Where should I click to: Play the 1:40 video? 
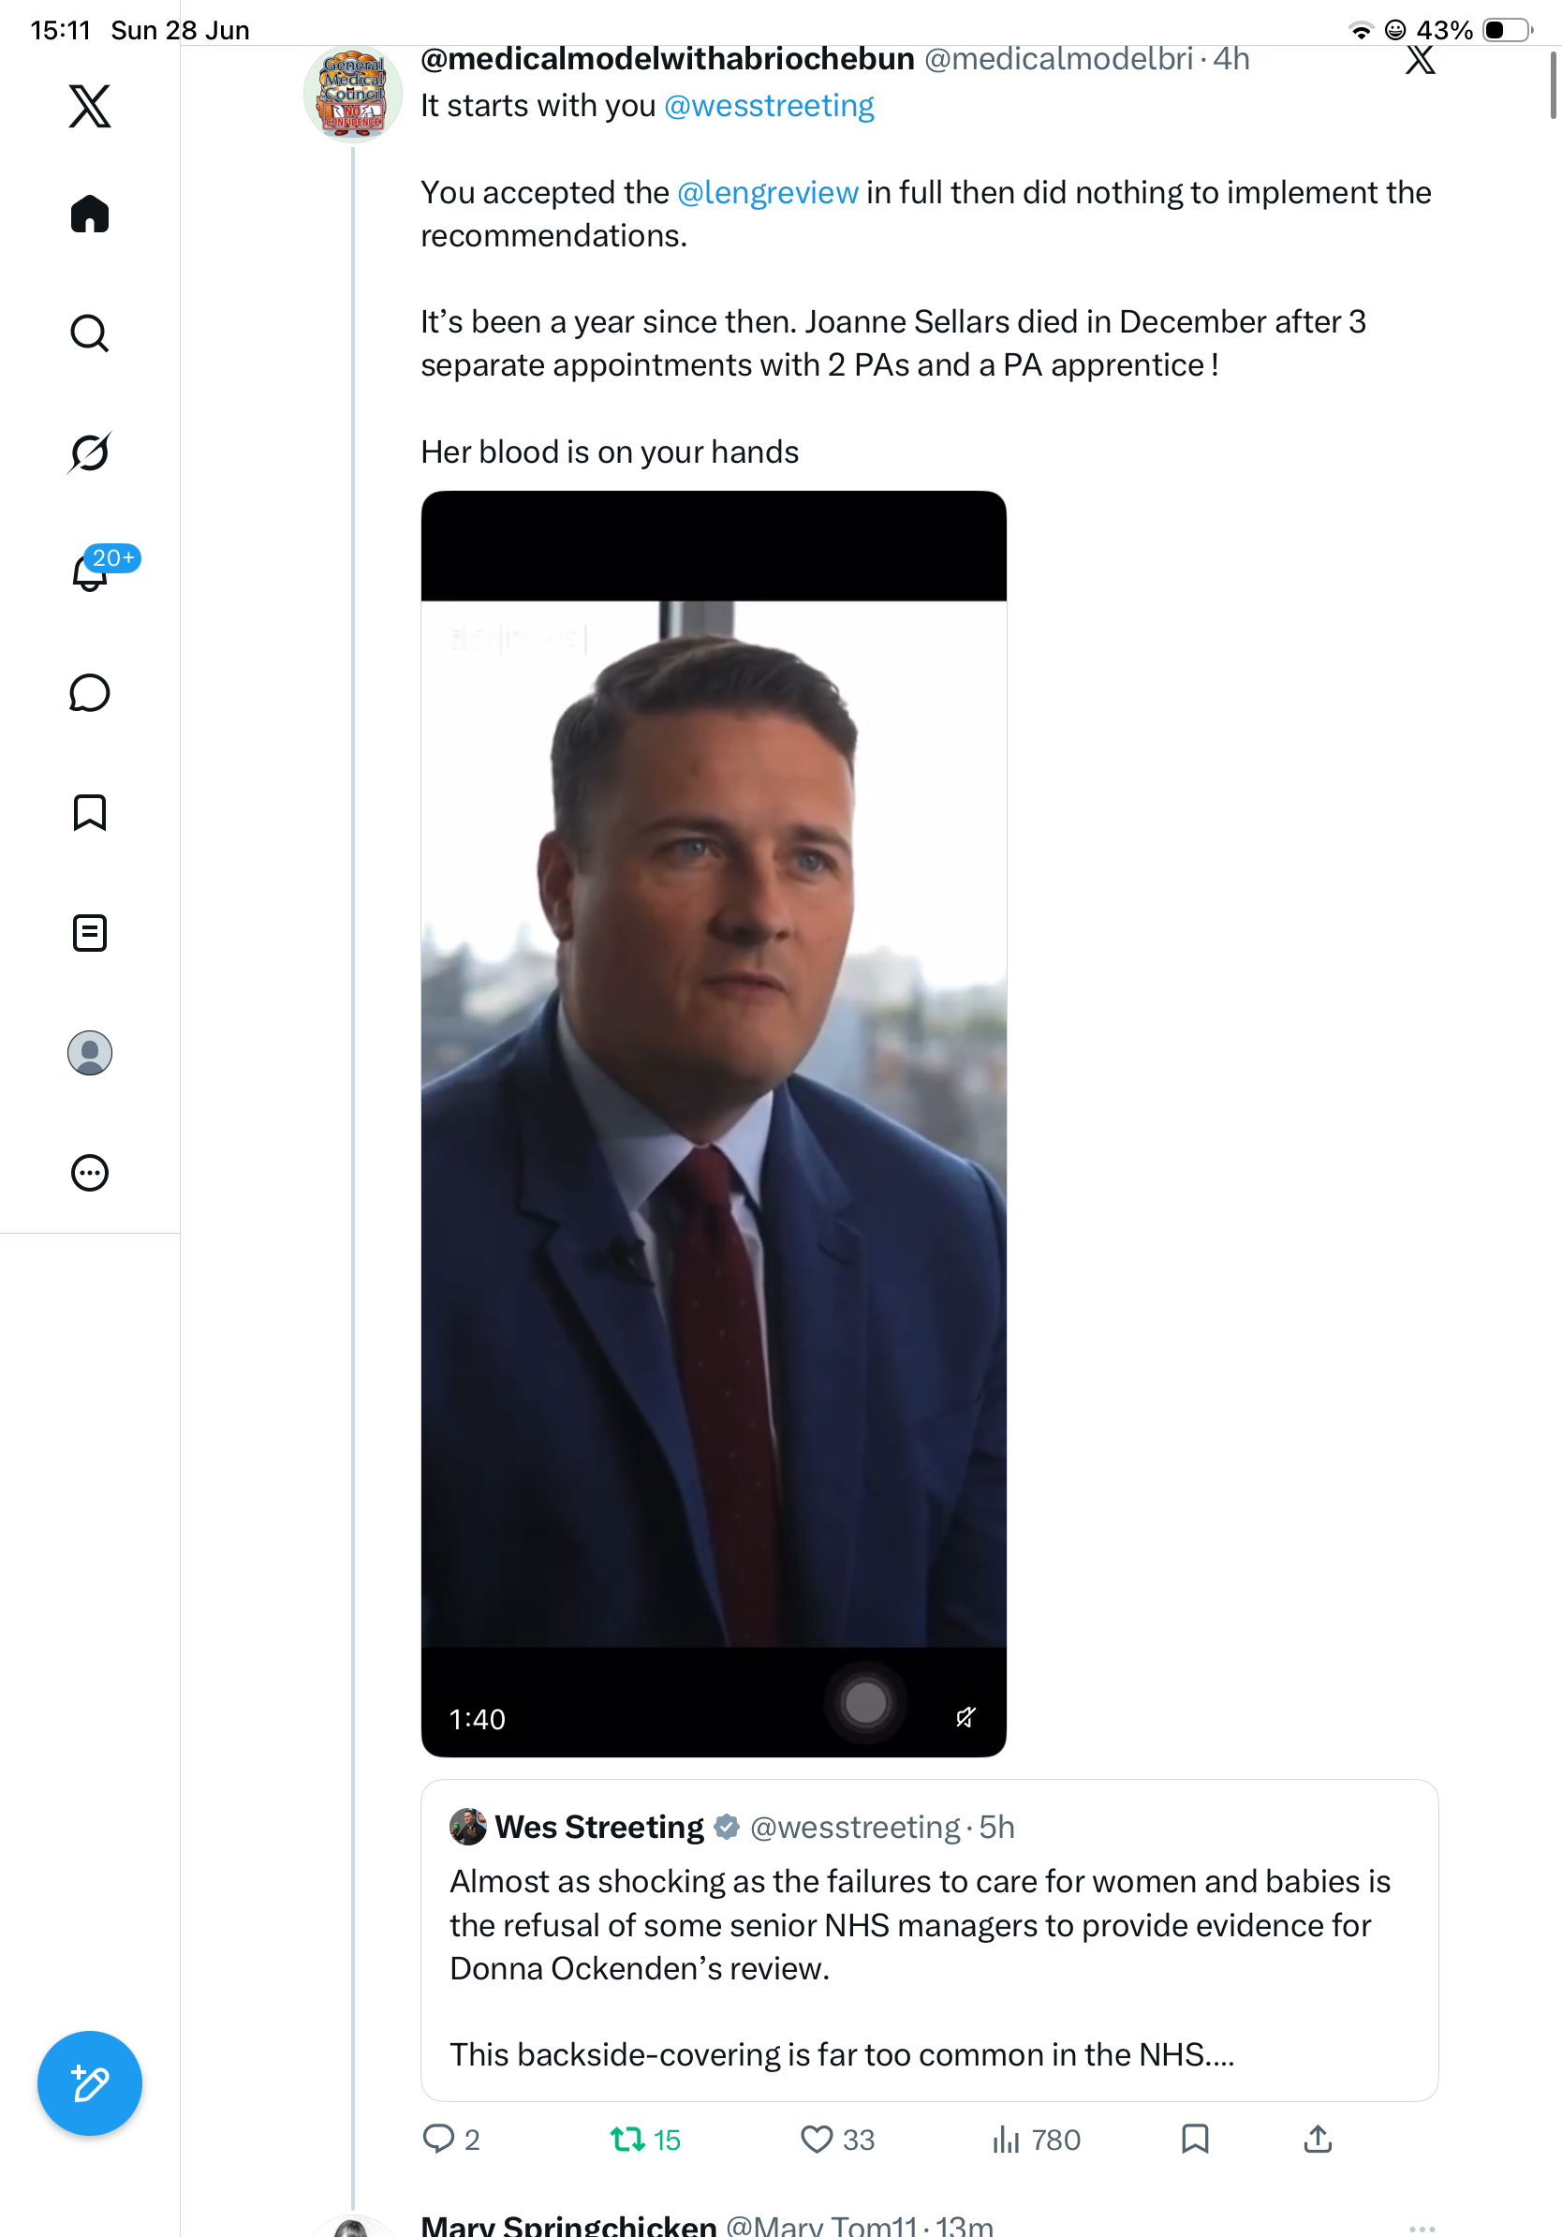click(x=714, y=1123)
